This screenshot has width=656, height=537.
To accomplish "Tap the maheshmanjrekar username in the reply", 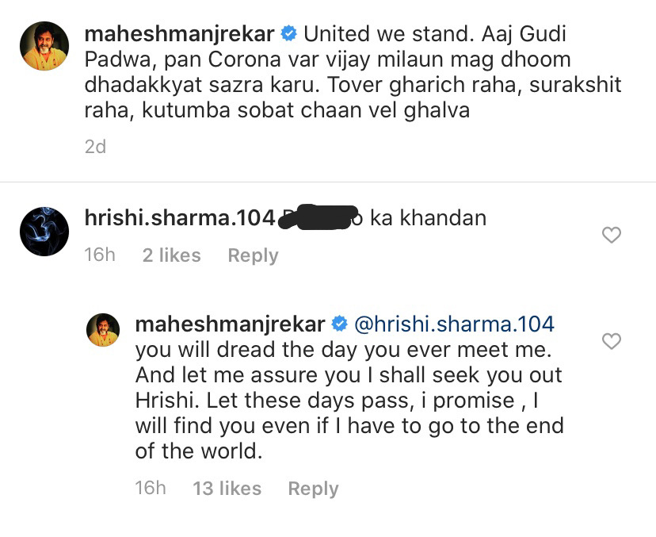I will coord(230,324).
